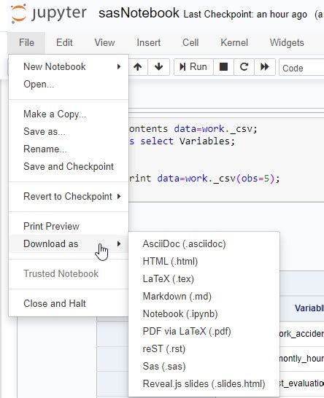Download as LaTeX (.tex)
324x398 pixels.
click(x=204, y=279)
